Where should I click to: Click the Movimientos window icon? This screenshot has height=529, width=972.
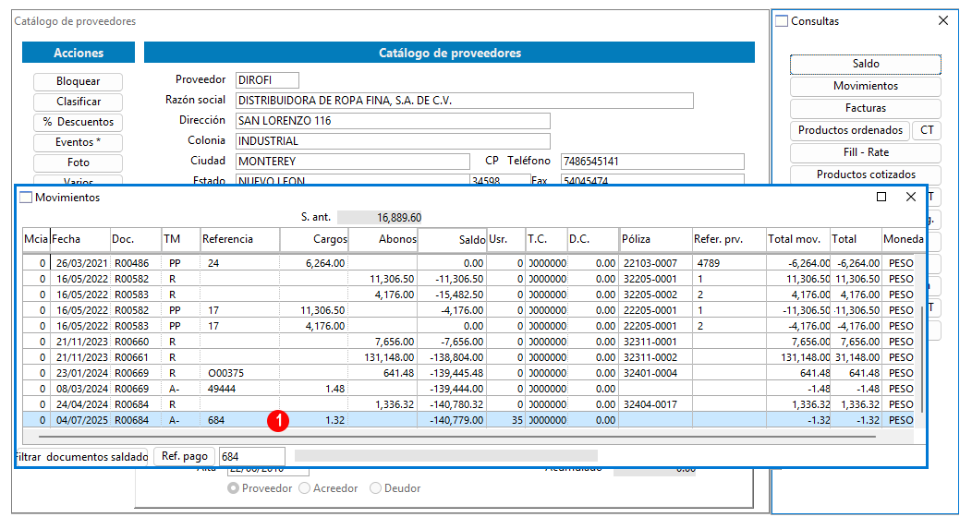(x=26, y=198)
